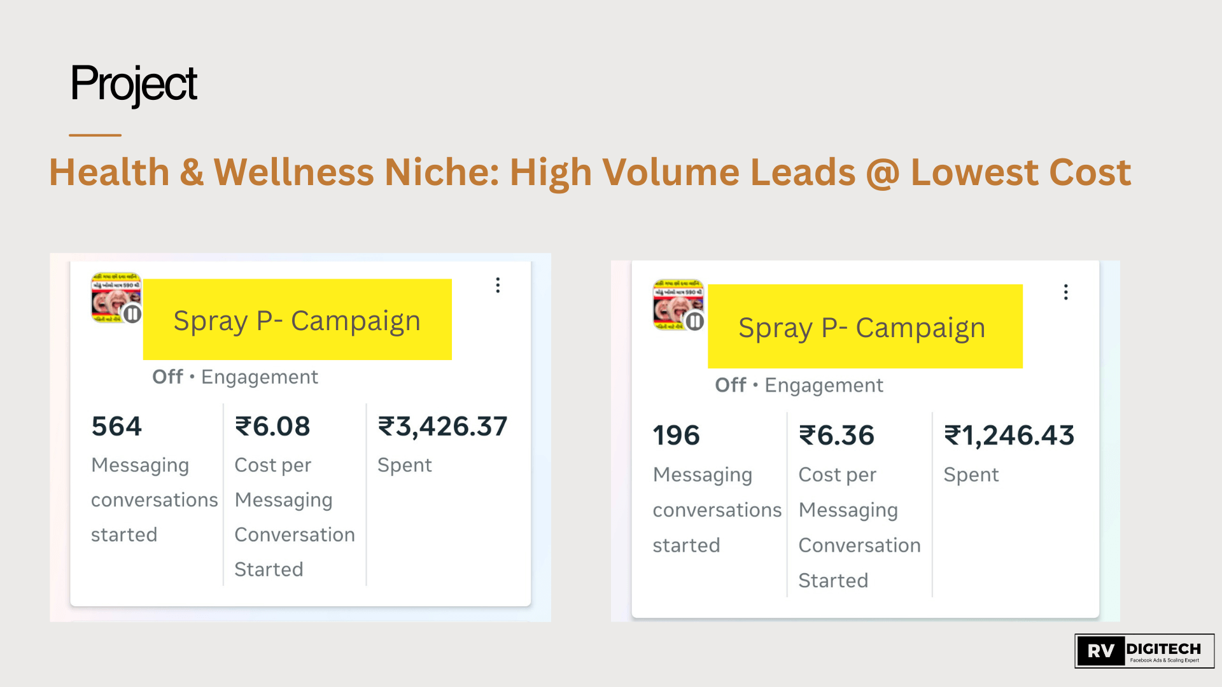Select the left Spray P- Campaign title
This screenshot has width=1222, height=687.
pyautogui.click(x=297, y=320)
